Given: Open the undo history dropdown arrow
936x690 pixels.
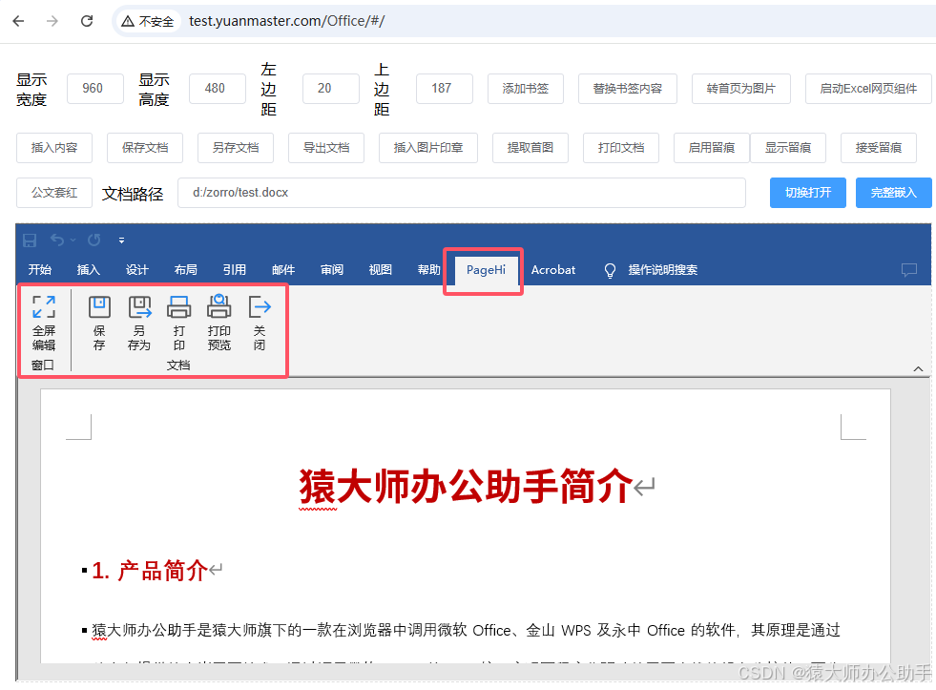Looking at the screenshot, I should pos(73,240).
